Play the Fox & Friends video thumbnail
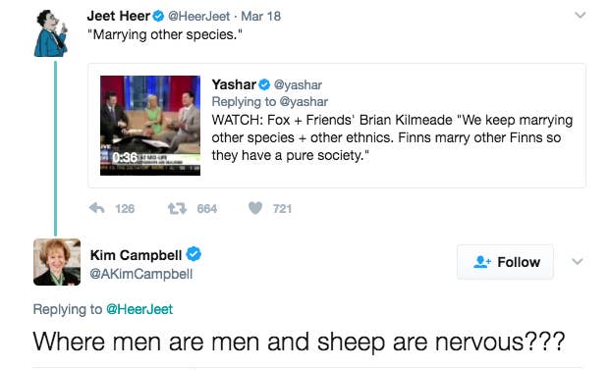This screenshot has width=610, height=370. tap(150, 126)
